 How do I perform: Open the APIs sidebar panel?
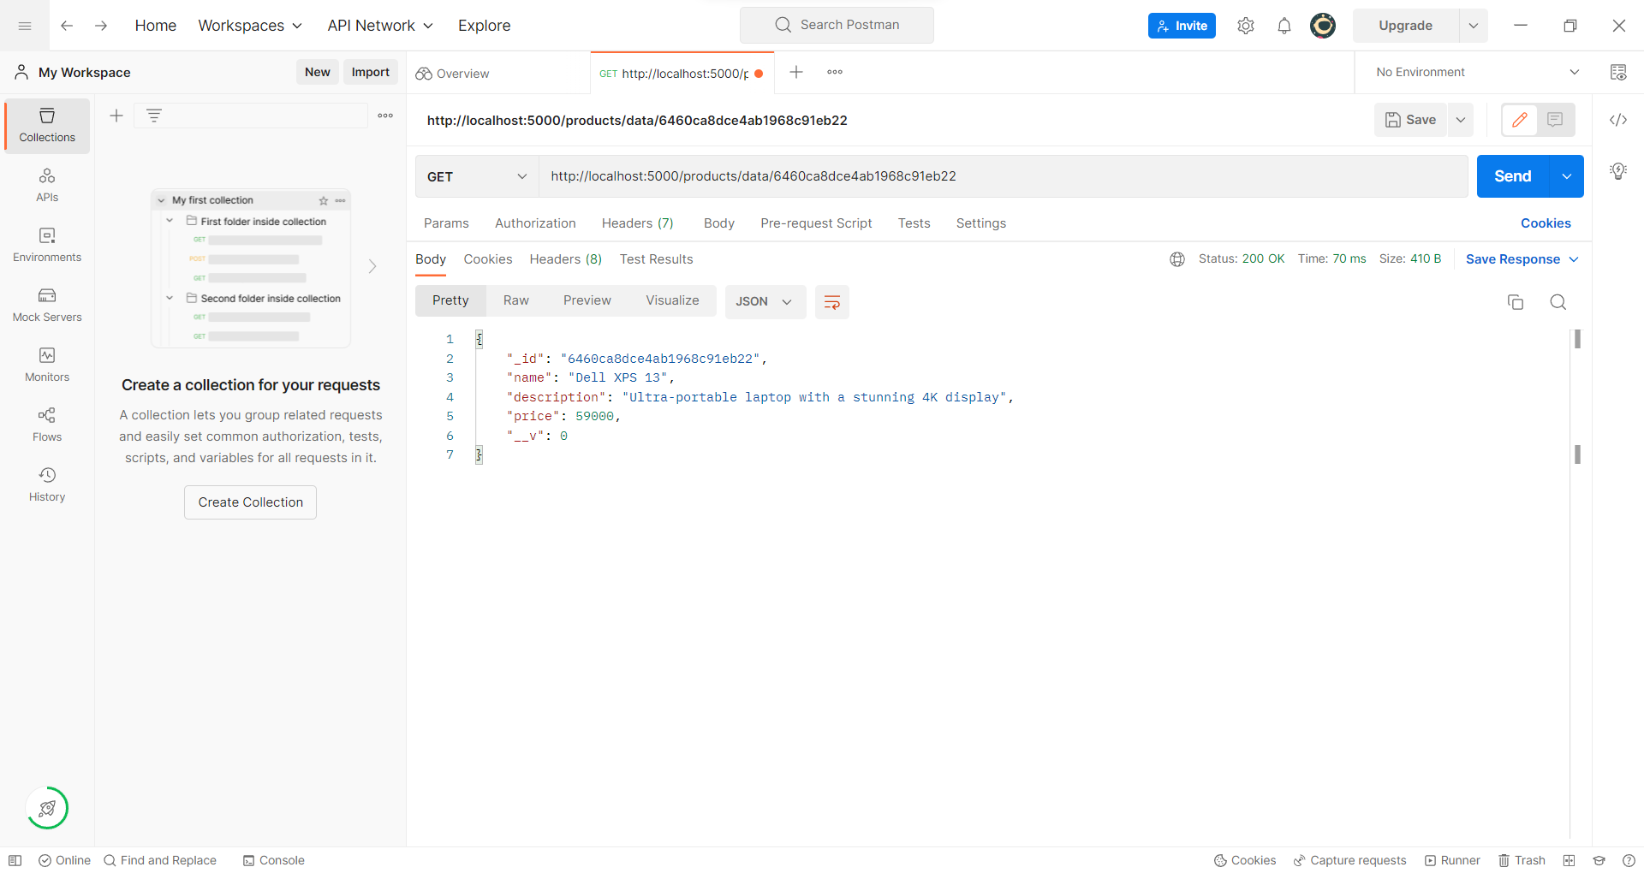(47, 186)
